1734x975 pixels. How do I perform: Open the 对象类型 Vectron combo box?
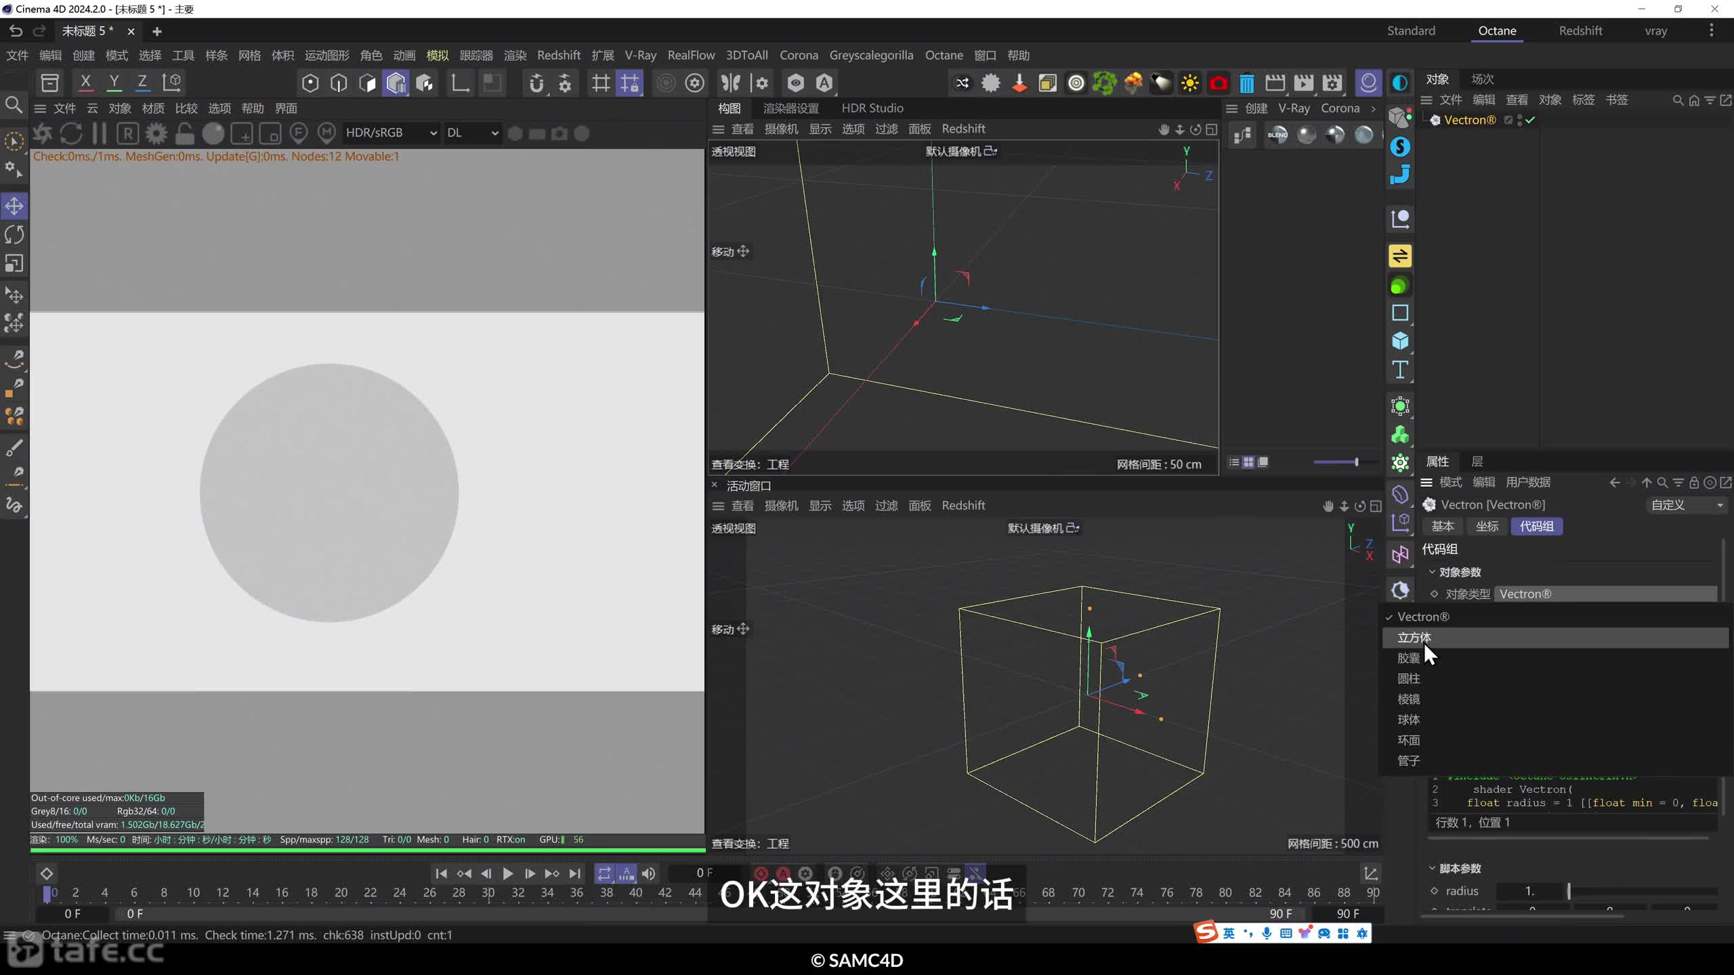tap(1605, 594)
